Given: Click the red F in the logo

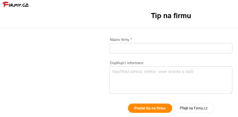Looking at the screenshot, I should point(5,4).
